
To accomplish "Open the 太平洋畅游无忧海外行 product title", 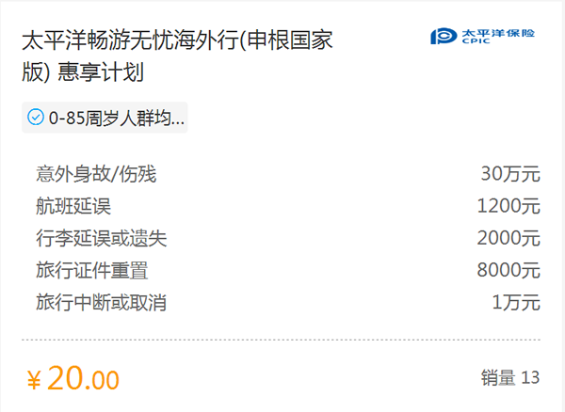I will tap(177, 55).
